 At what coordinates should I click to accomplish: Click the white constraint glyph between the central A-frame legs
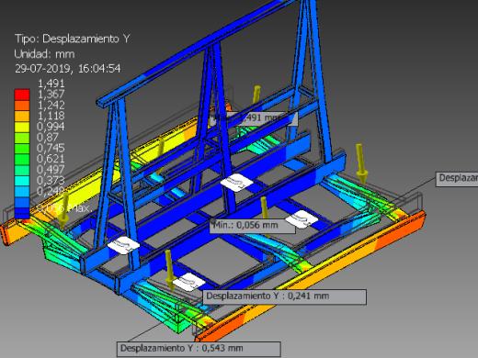tap(237, 183)
